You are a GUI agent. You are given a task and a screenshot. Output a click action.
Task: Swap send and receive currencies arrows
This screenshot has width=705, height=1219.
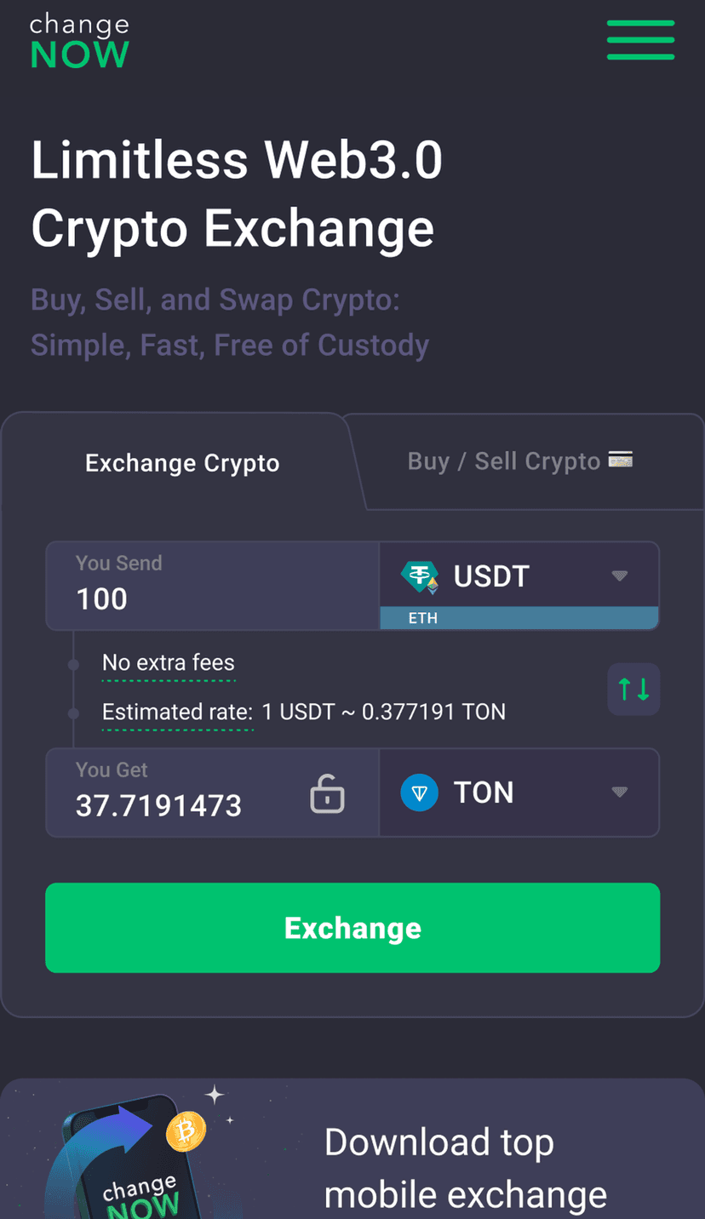pos(633,689)
